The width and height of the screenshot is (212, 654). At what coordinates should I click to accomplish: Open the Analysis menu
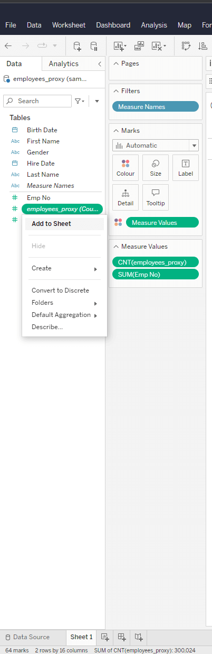click(154, 25)
